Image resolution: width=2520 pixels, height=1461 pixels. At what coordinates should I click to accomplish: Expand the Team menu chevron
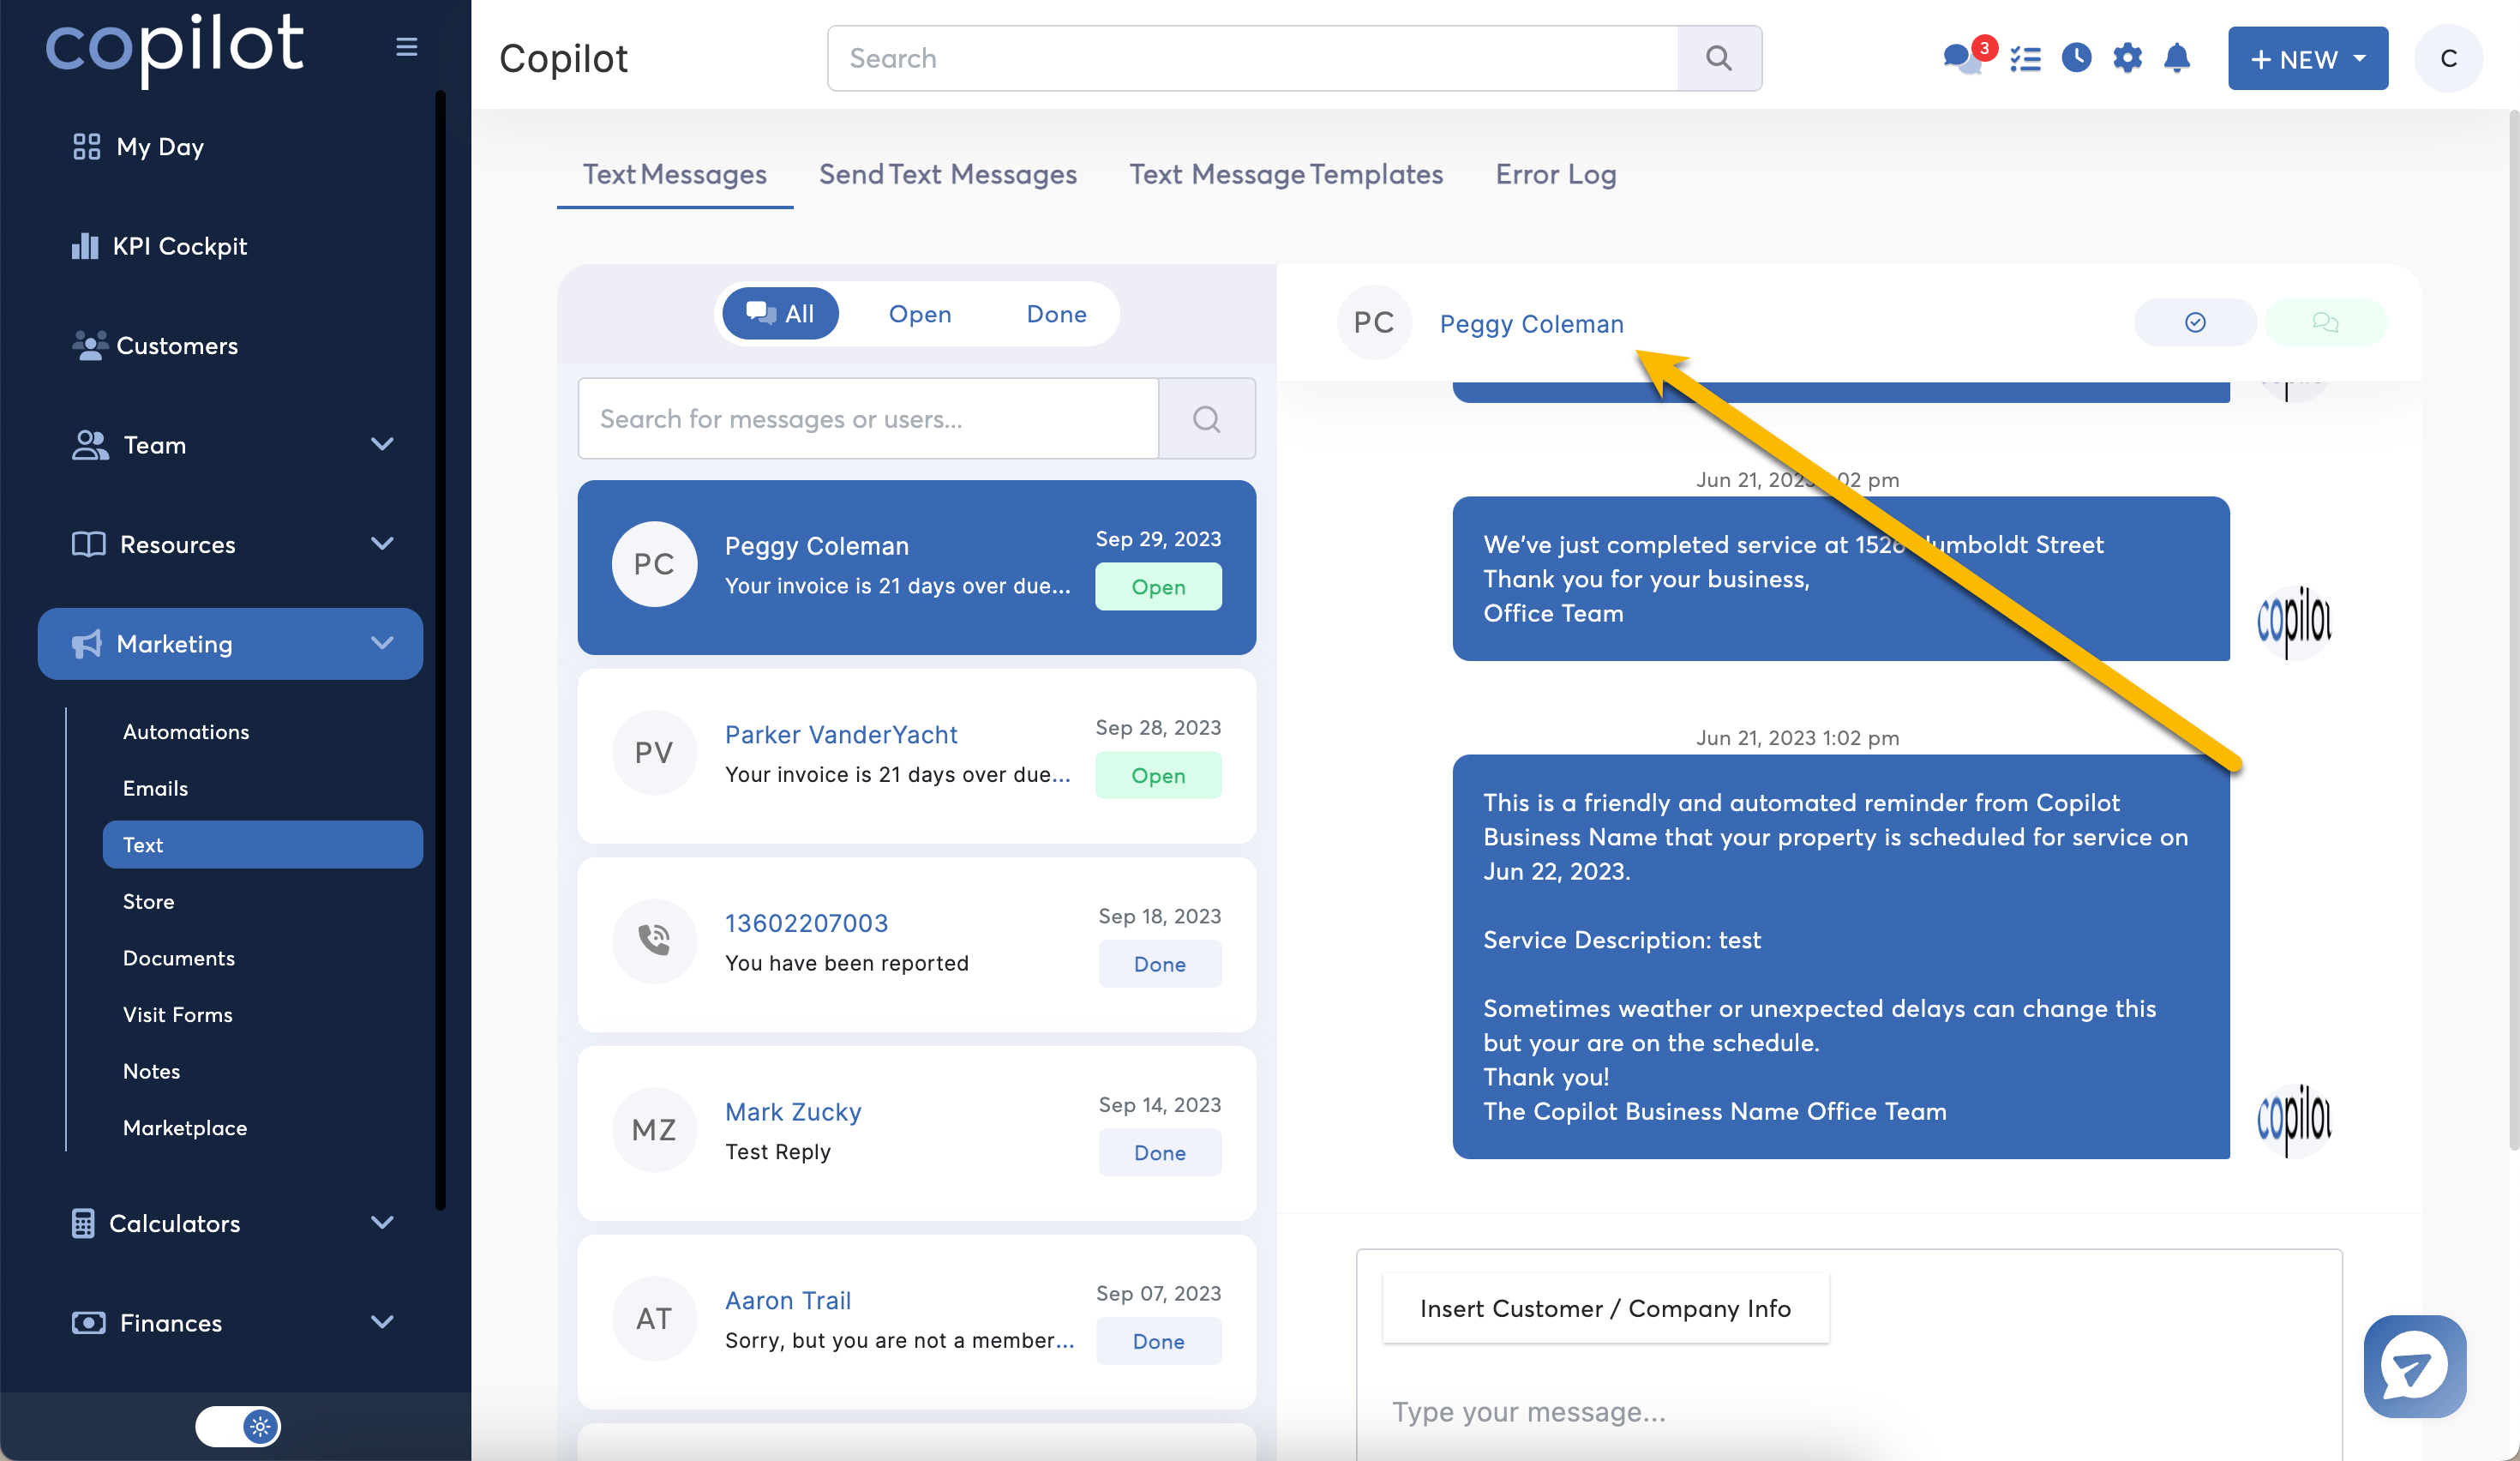point(382,444)
